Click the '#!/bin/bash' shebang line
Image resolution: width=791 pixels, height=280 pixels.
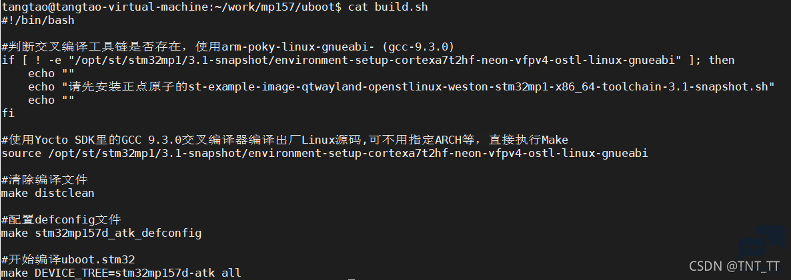pos(38,21)
